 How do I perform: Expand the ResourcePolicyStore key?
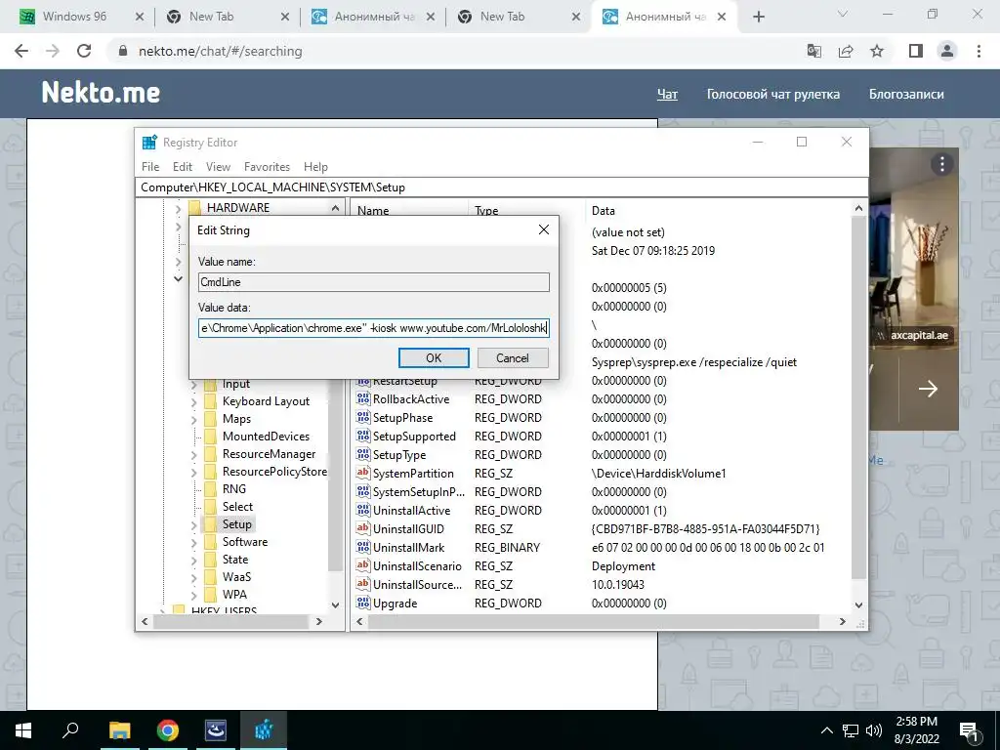coord(194,473)
